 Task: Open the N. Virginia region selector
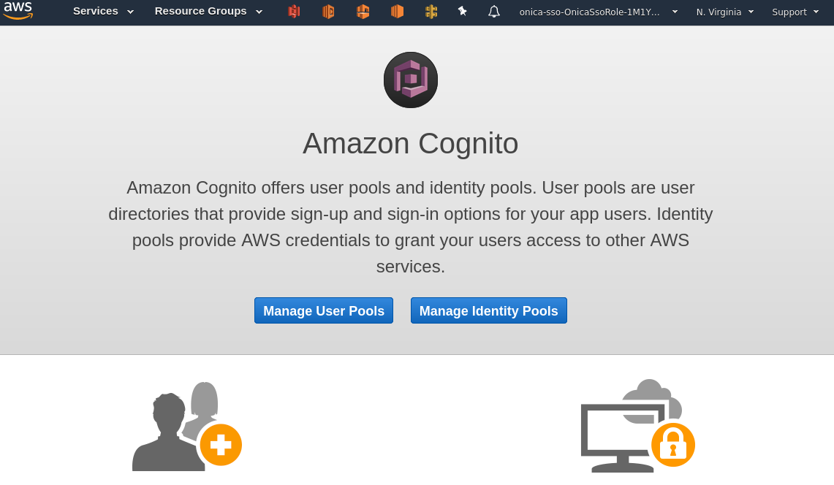tap(725, 12)
